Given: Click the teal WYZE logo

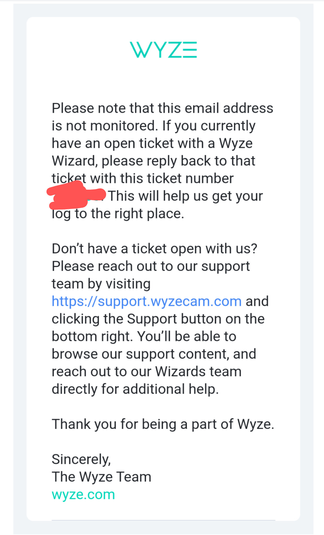Looking at the screenshot, I should [163, 50].
